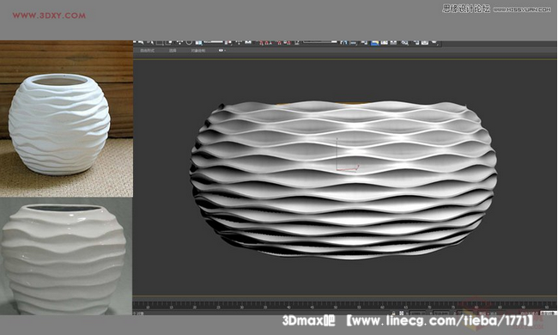Click frame 50 on the timeline track

pos(336,306)
